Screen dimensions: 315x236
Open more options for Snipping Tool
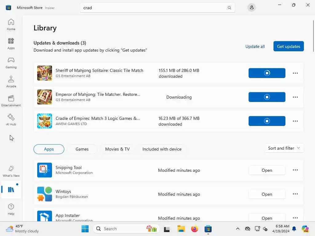(x=295, y=170)
